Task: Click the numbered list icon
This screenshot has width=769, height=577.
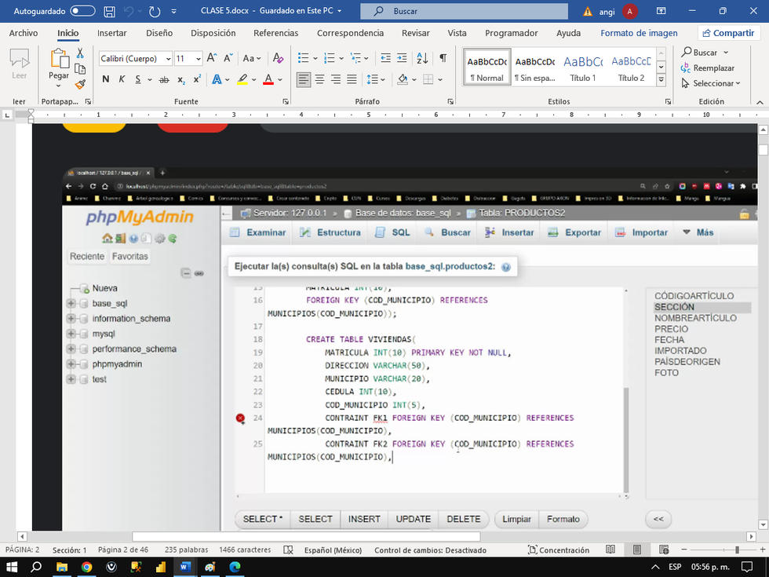Action: 330,58
